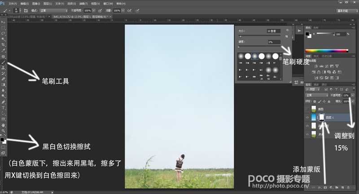359x194 pixels.
Task: Toggle the lock all button in layers panel
Action: 329,101
